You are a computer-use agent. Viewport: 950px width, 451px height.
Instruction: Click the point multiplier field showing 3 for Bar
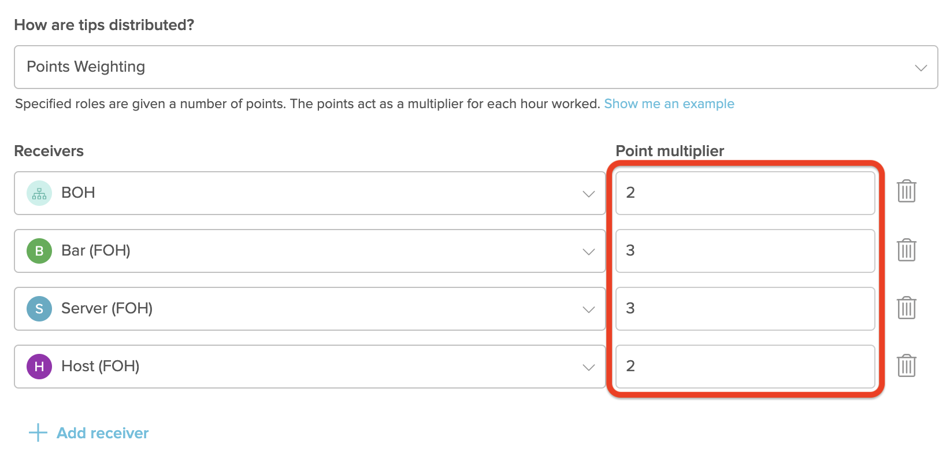coord(744,251)
